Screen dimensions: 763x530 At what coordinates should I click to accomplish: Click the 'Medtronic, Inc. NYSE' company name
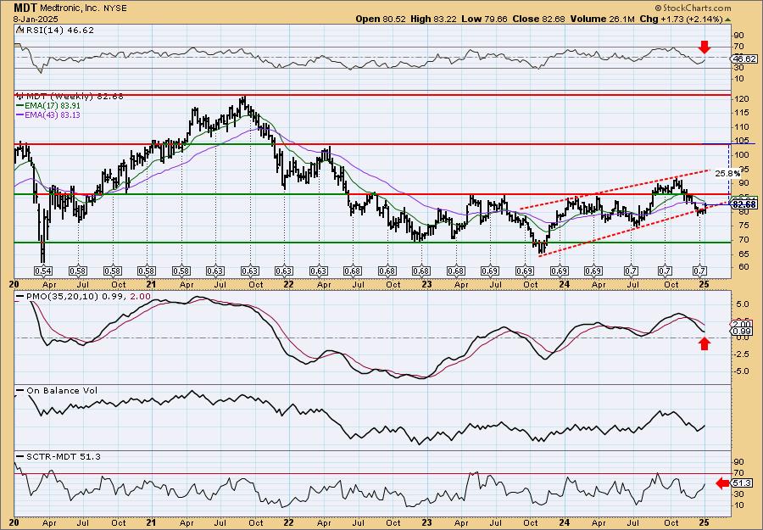pyautogui.click(x=83, y=8)
